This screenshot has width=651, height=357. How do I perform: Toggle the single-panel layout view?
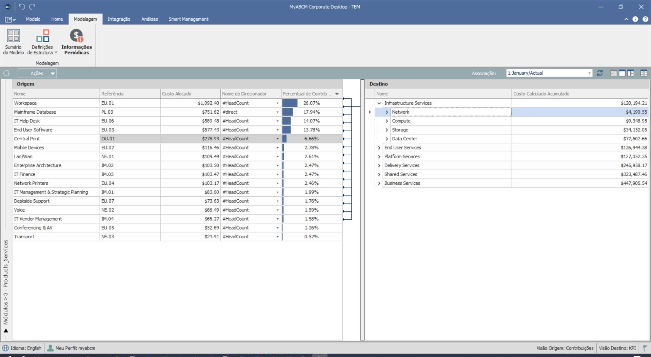coord(622,73)
